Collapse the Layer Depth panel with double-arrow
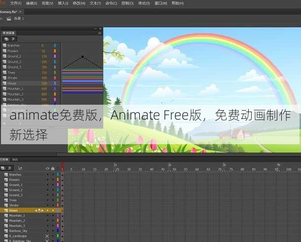 [x=96, y=29]
